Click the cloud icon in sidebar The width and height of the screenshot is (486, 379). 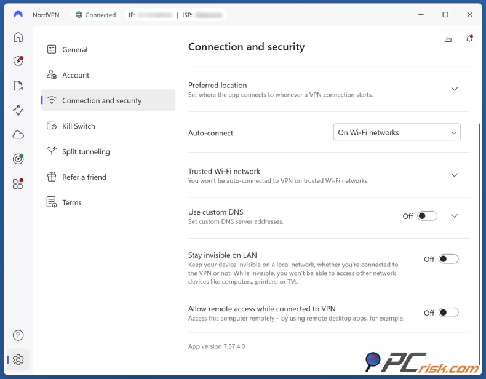(18, 135)
